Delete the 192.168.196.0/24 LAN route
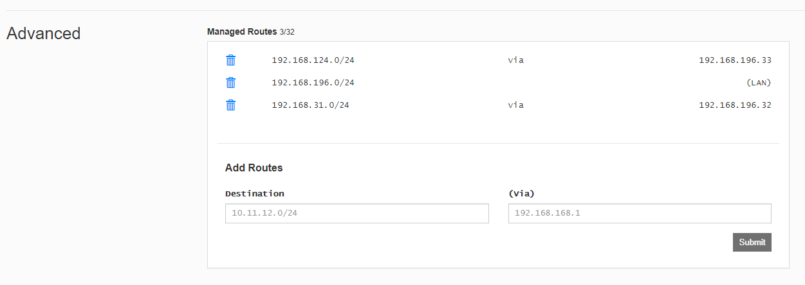 231,83
